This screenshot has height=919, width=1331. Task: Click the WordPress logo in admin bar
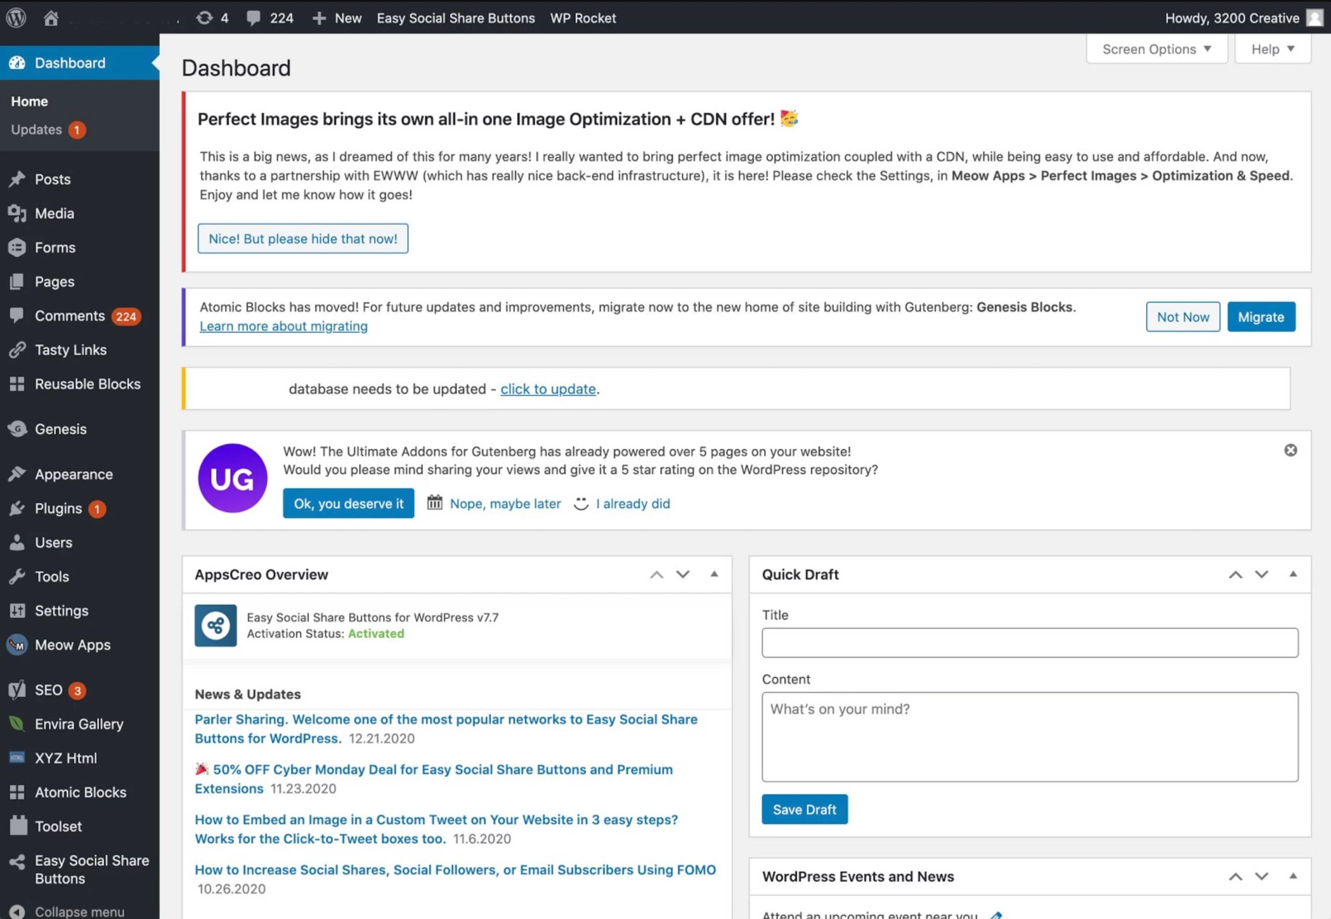click(x=16, y=18)
